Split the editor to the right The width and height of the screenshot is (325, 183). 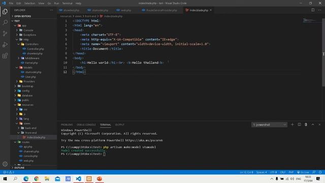[x=313, y=10]
